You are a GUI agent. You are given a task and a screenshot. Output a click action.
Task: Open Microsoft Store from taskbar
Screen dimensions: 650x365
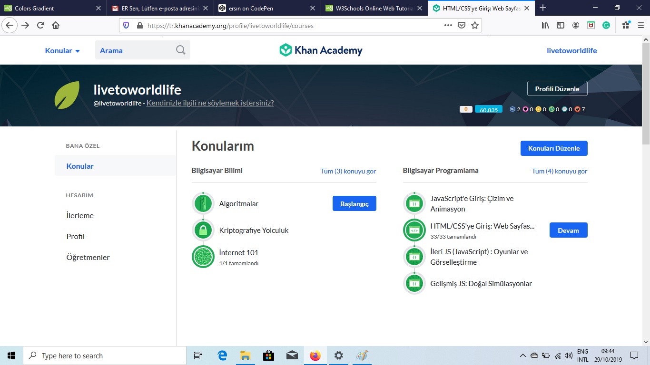(268, 355)
